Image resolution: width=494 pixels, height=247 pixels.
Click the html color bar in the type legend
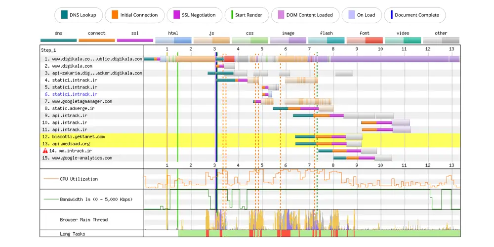pos(173,40)
